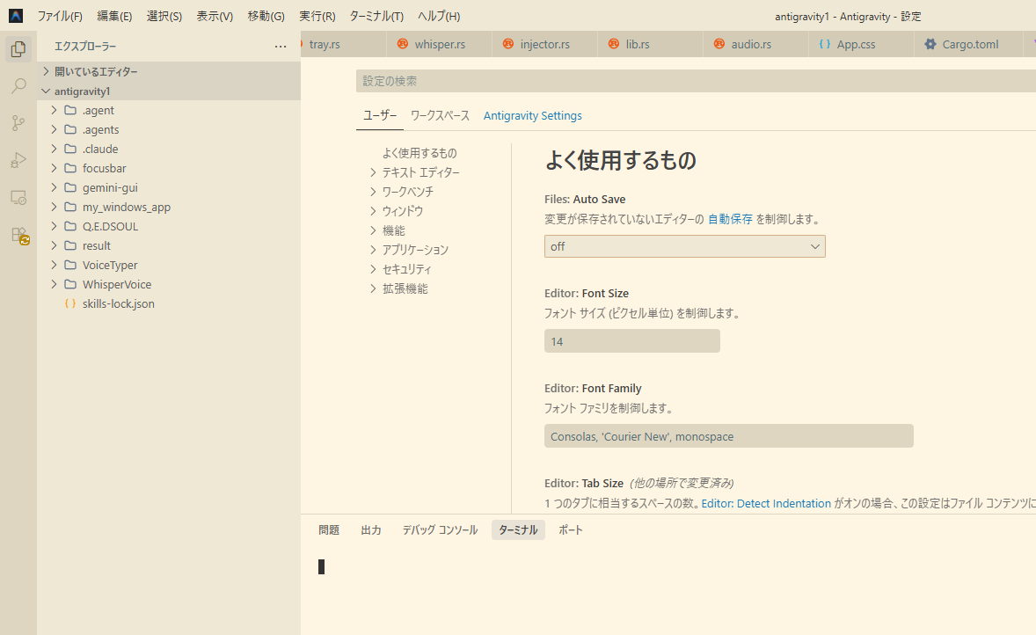1036x635 pixels.
Task: Open the Search view icon
Action: 18,86
